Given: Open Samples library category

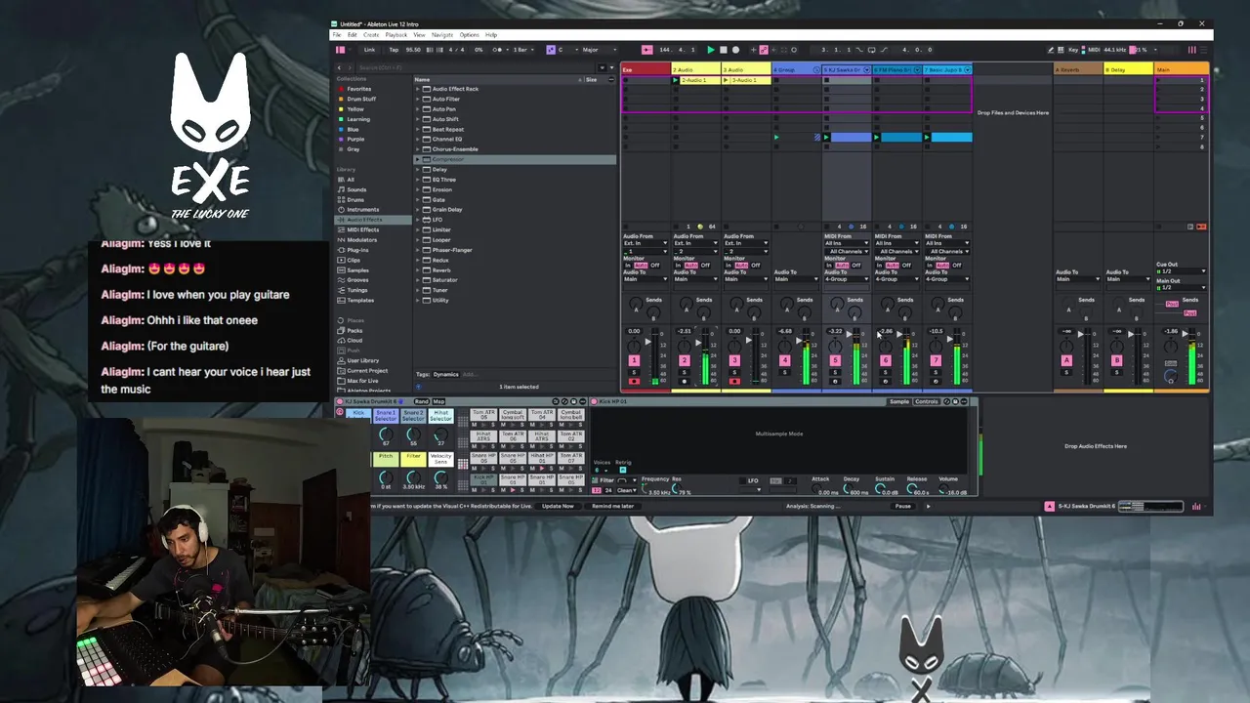Looking at the screenshot, I should [357, 270].
